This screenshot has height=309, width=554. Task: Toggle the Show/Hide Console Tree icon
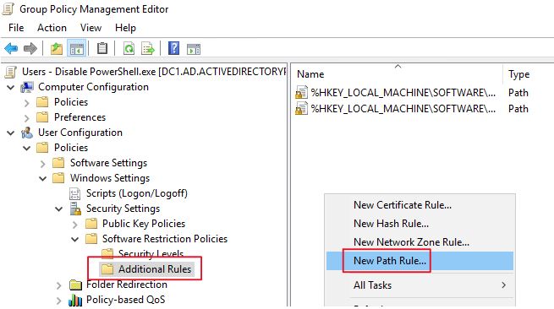coord(77,48)
